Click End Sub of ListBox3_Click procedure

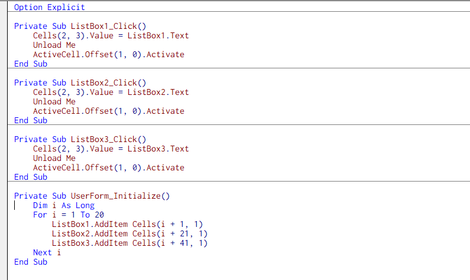[30, 177]
